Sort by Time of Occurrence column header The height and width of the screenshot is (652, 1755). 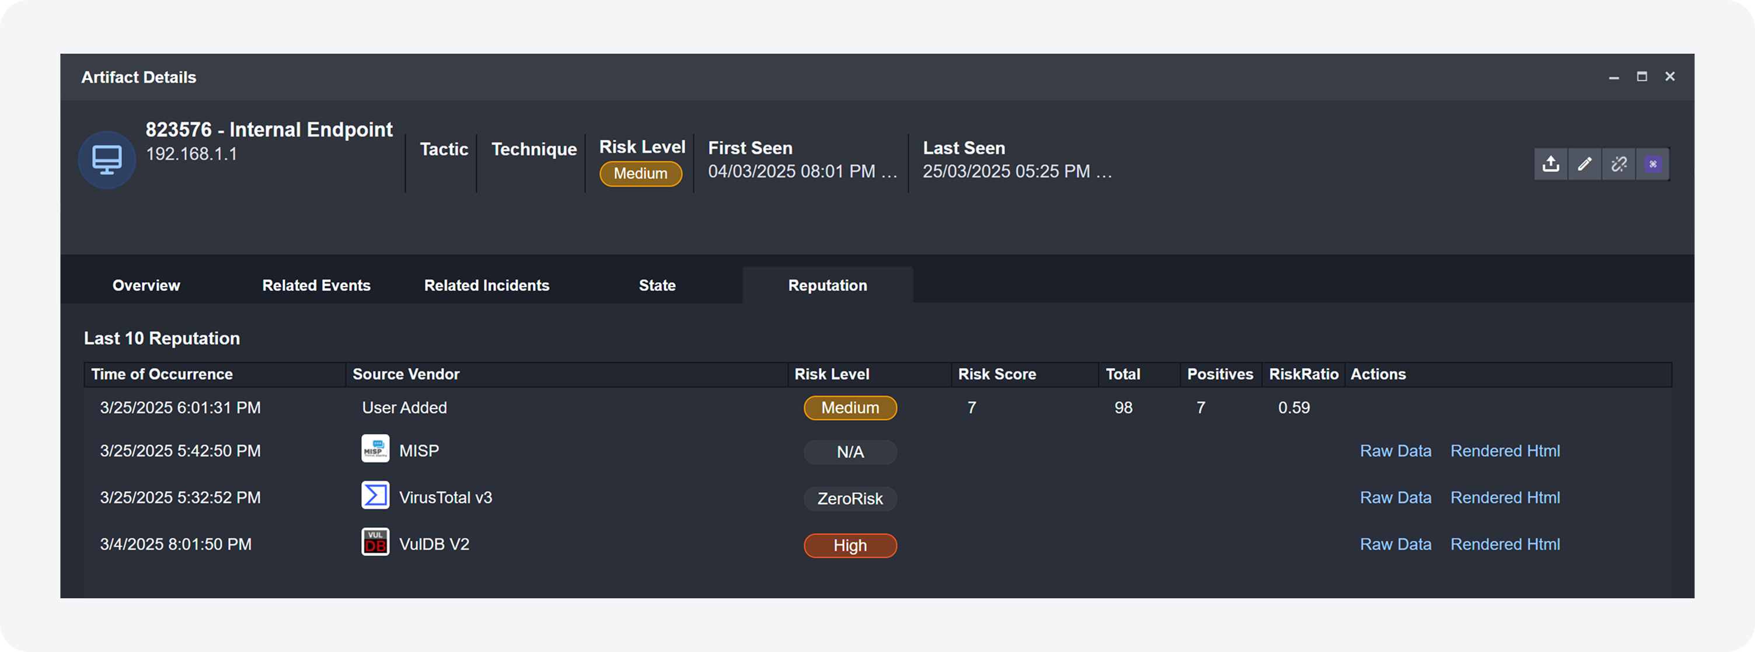tap(162, 374)
